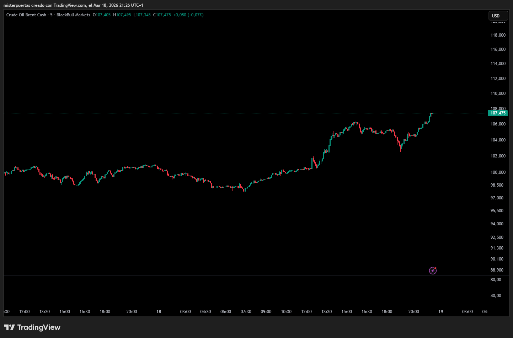The width and height of the screenshot is (513, 338).
Task: Click the purple lightning flash icon
Action: [433, 271]
